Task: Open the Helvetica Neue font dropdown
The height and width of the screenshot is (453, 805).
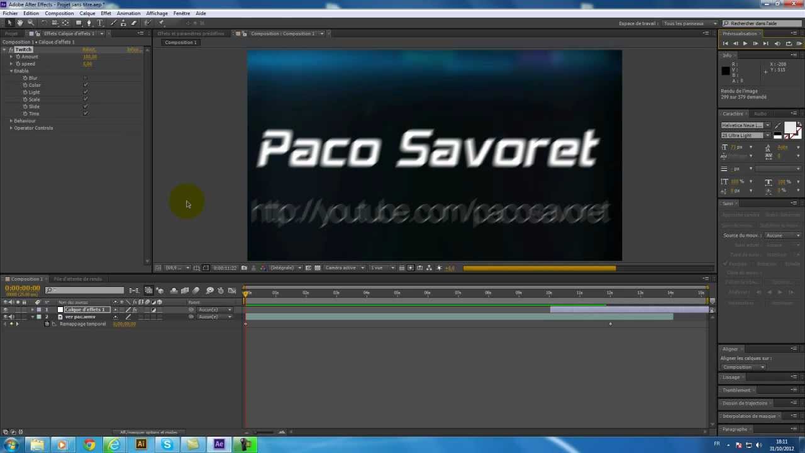Action: pos(746,125)
